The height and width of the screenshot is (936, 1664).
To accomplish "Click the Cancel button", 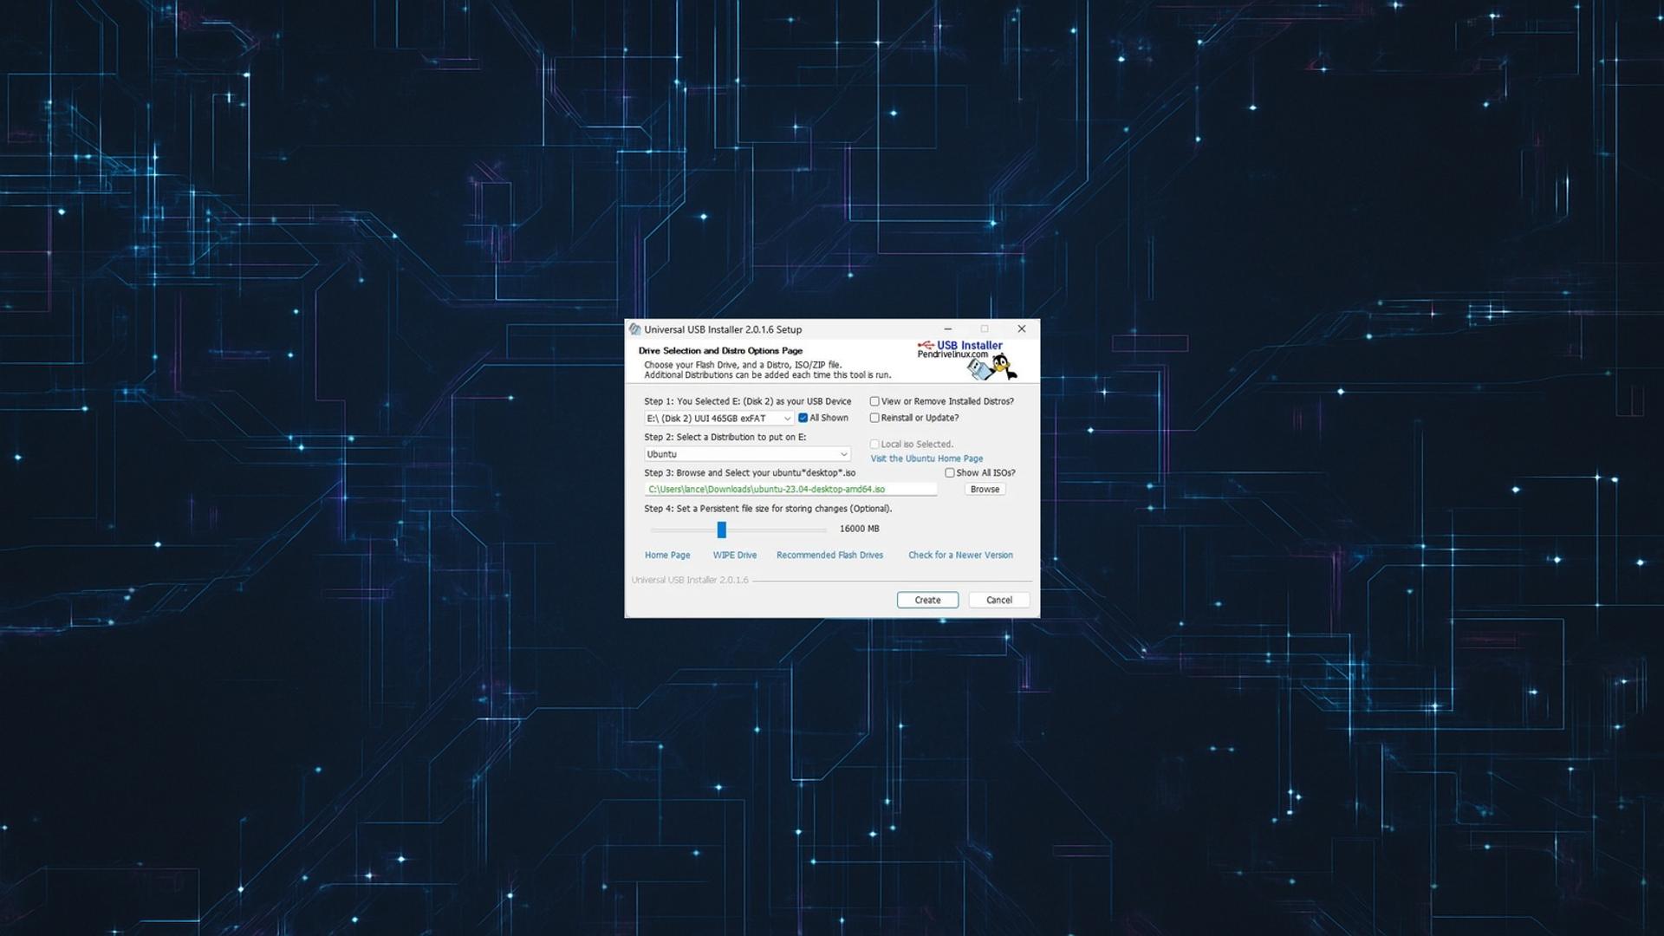I will pyautogui.click(x=998, y=600).
